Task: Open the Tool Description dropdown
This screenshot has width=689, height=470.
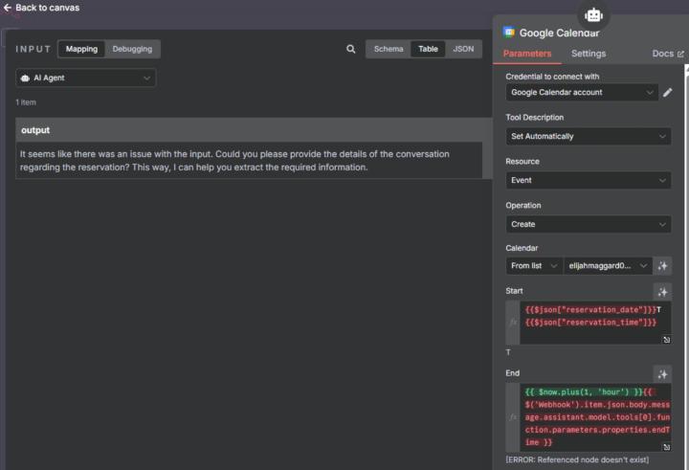Action: click(588, 136)
